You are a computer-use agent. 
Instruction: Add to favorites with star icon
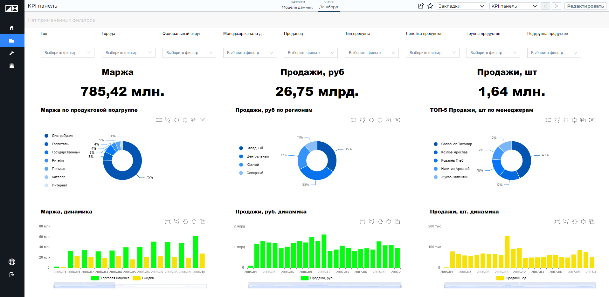[430, 6]
